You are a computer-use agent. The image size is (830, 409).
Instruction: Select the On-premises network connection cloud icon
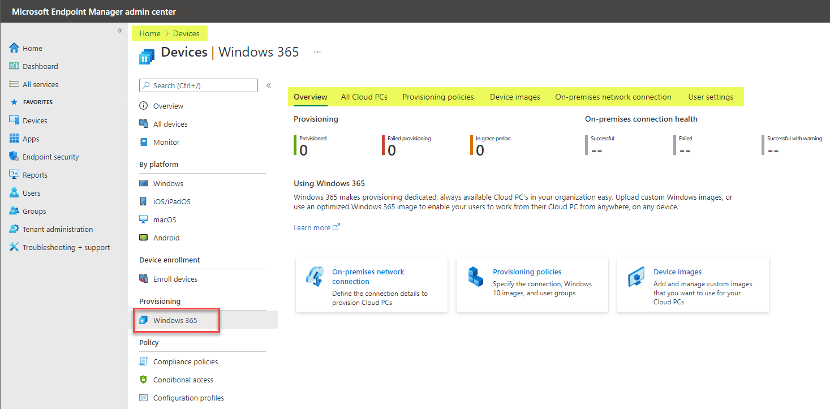coord(316,277)
